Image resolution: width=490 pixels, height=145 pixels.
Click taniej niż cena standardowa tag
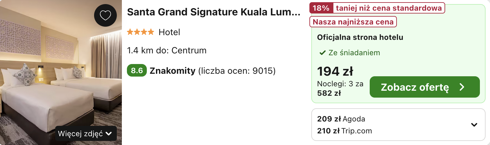389,8
